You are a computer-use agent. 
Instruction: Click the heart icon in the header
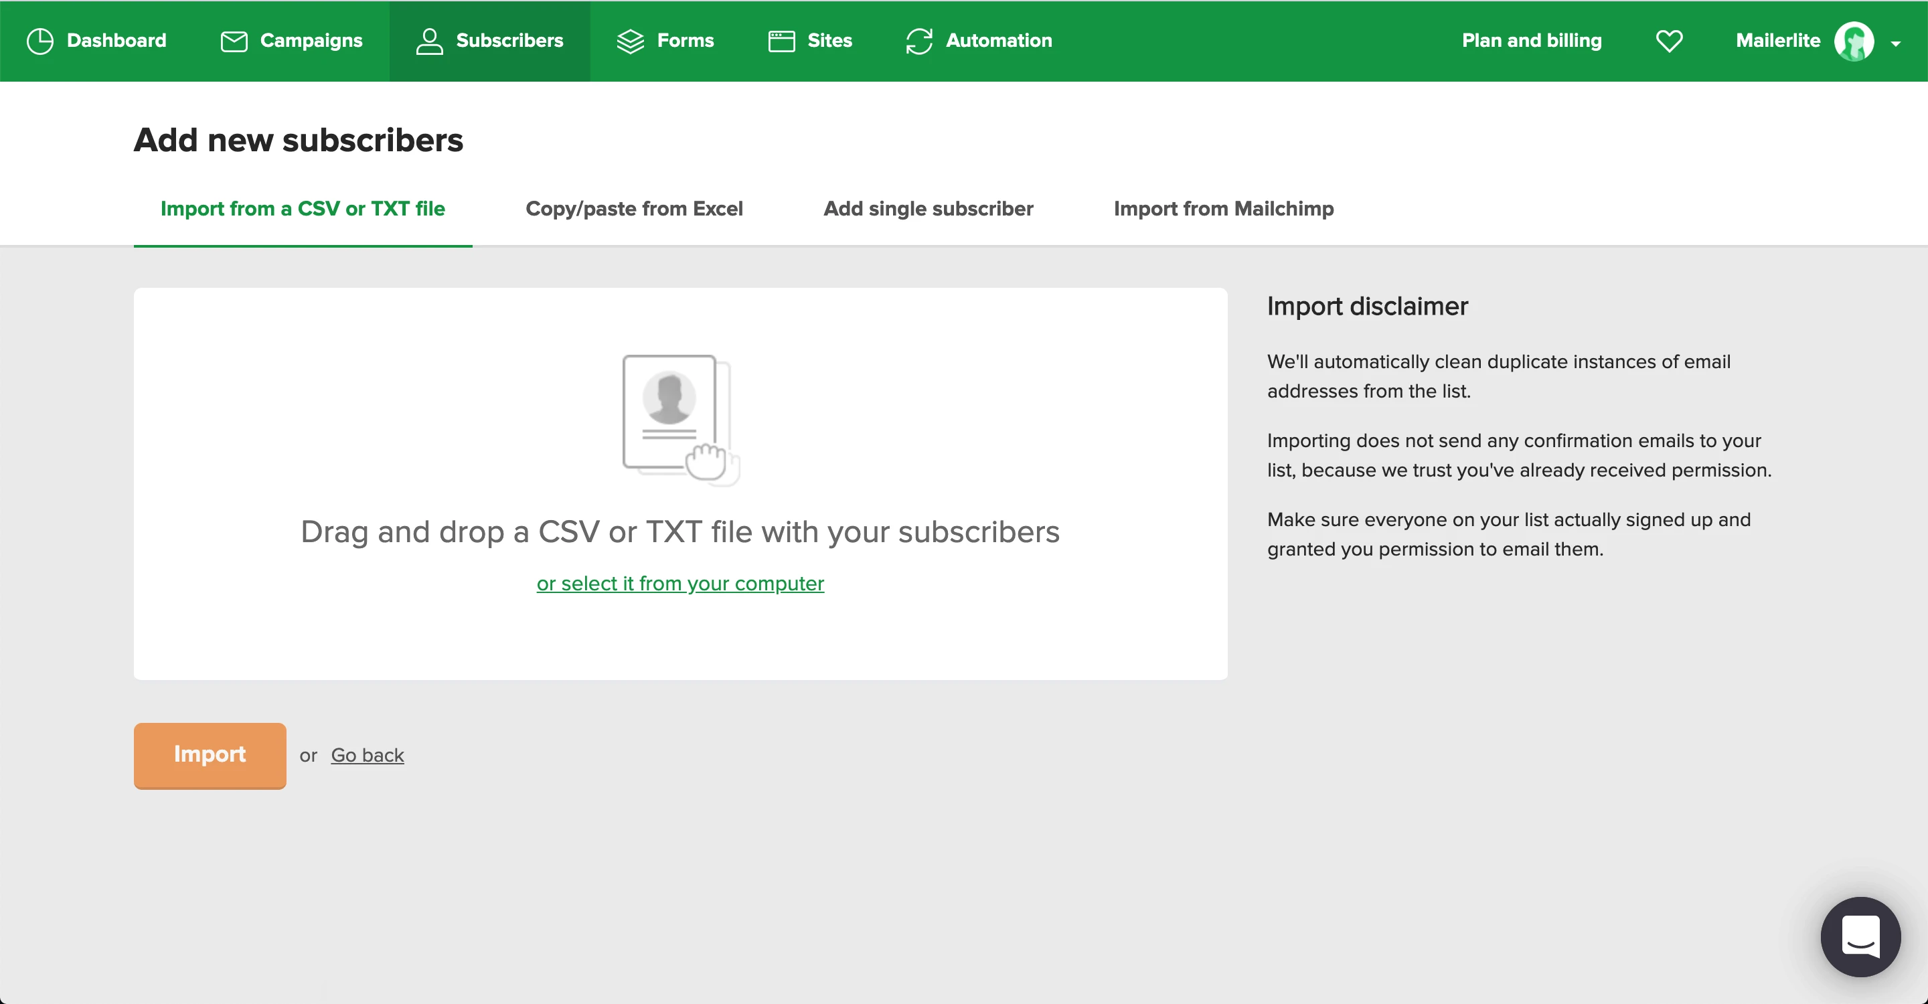click(1669, 41)
